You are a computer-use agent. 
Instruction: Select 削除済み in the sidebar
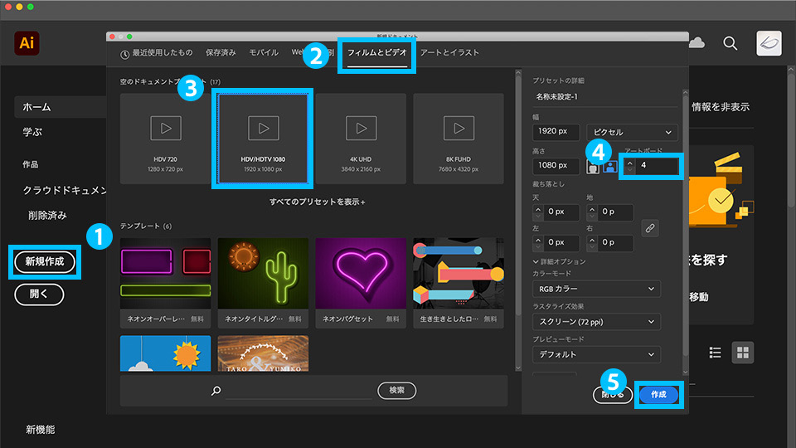coord(48,216)
